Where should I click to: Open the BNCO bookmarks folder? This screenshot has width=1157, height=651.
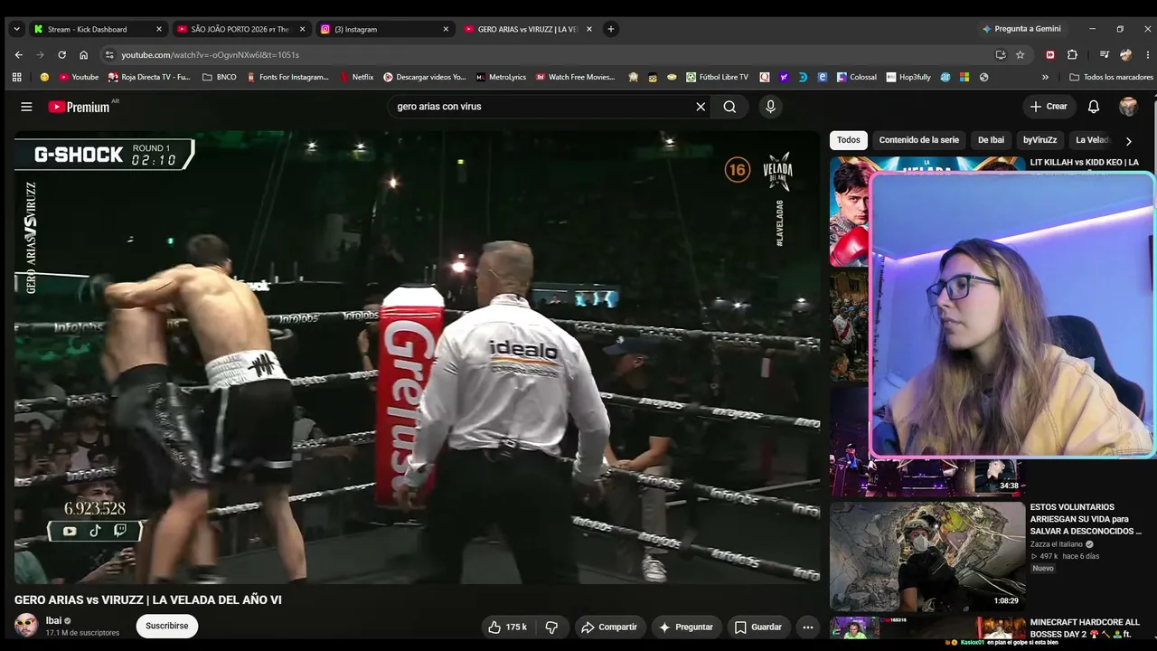(x=220, y=77)
